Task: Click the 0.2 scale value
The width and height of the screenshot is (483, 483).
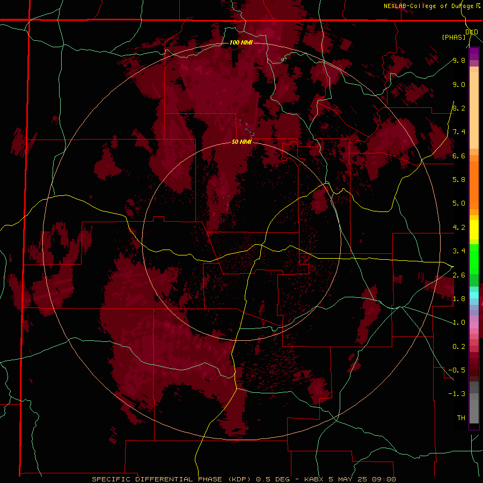Action: click(x=459, y=346)
